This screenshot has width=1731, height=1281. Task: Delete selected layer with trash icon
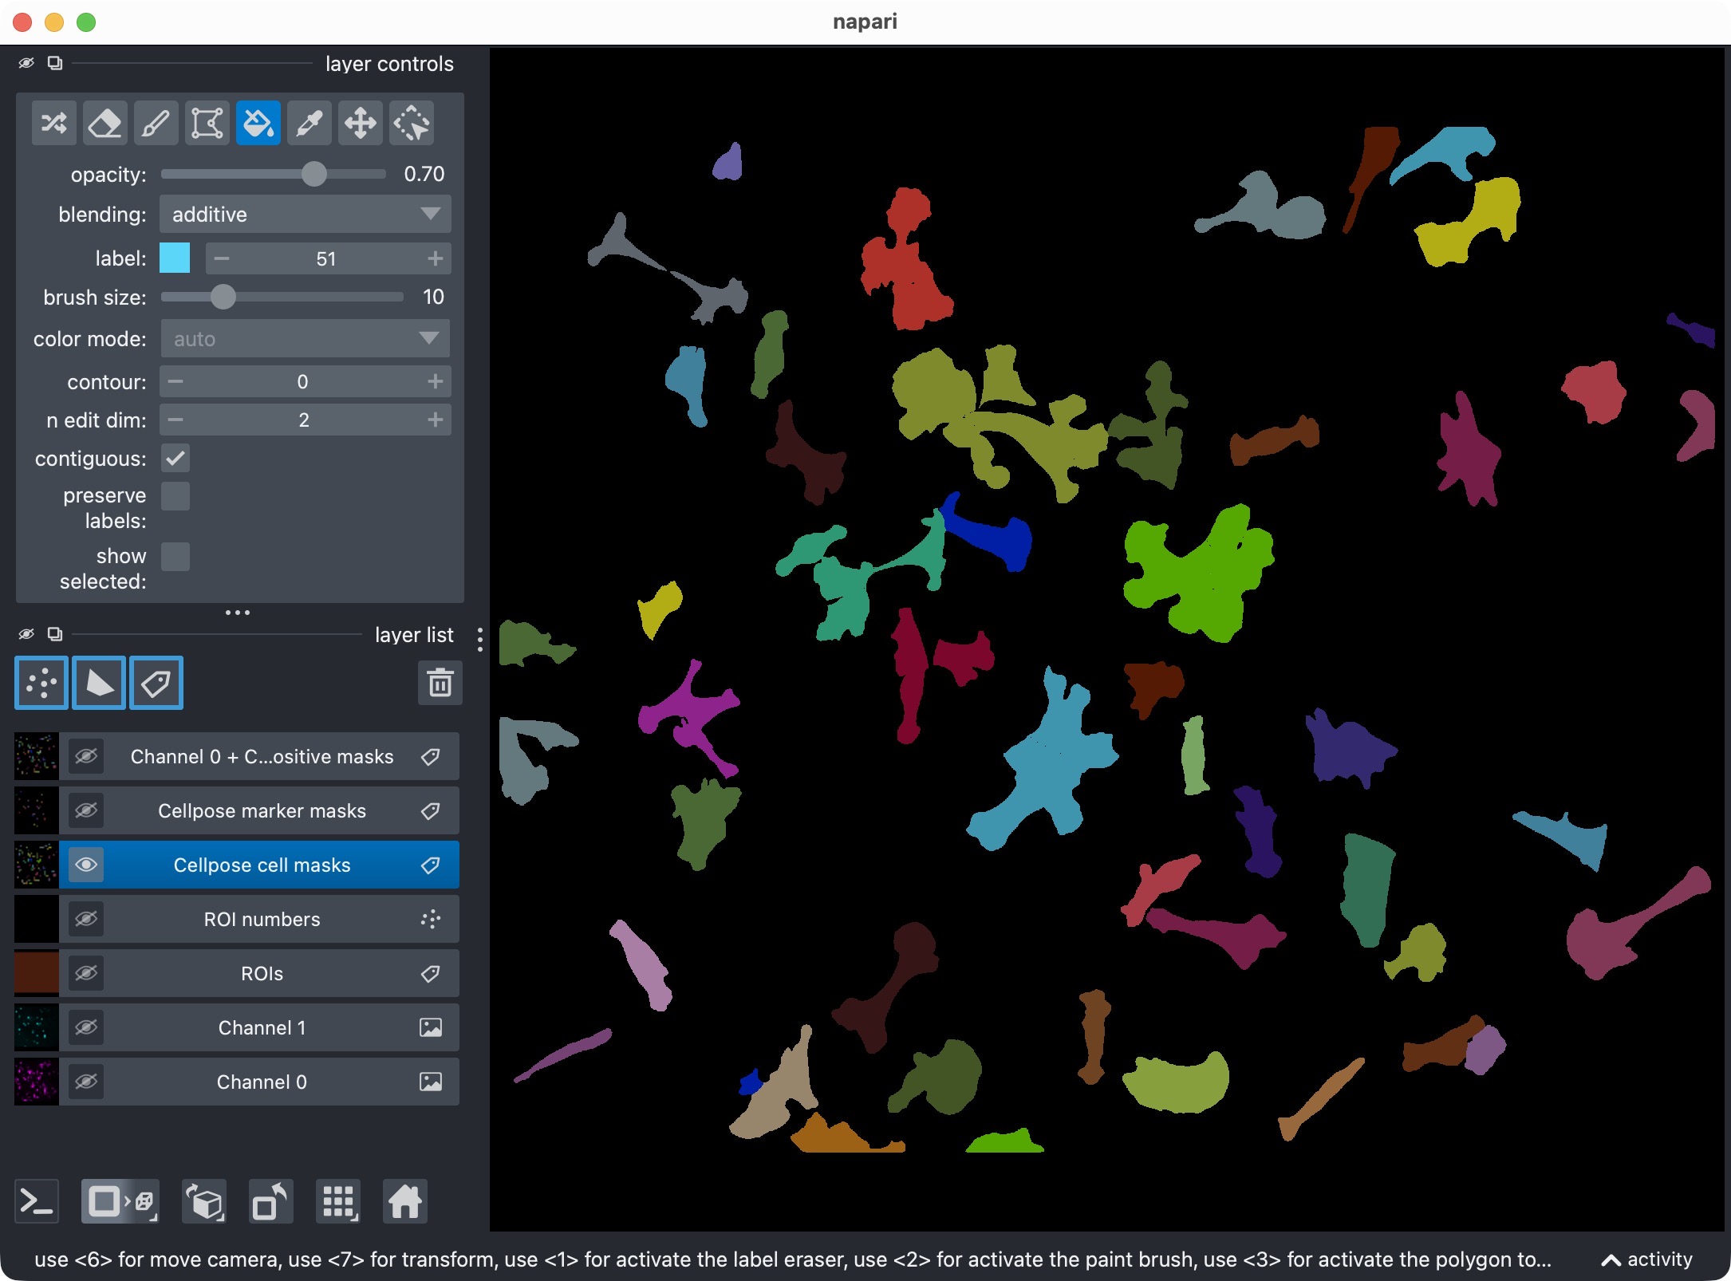pyautogui.click(x=440, y=683)
